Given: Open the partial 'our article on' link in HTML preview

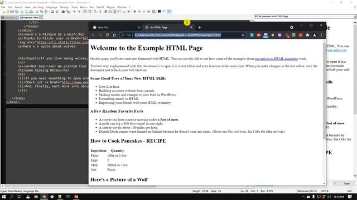Looking at the screenshot, I should tap(337, 50).
